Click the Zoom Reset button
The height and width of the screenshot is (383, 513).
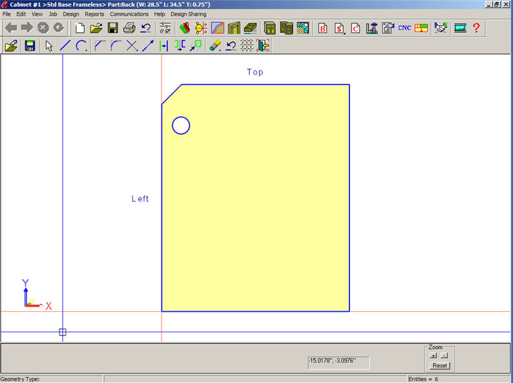coord(440,366)
